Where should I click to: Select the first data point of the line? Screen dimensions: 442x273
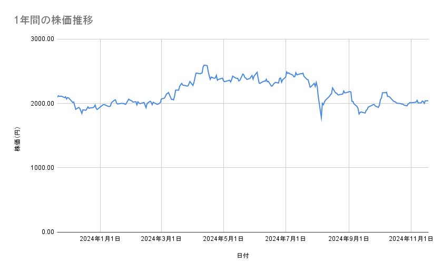57,97
